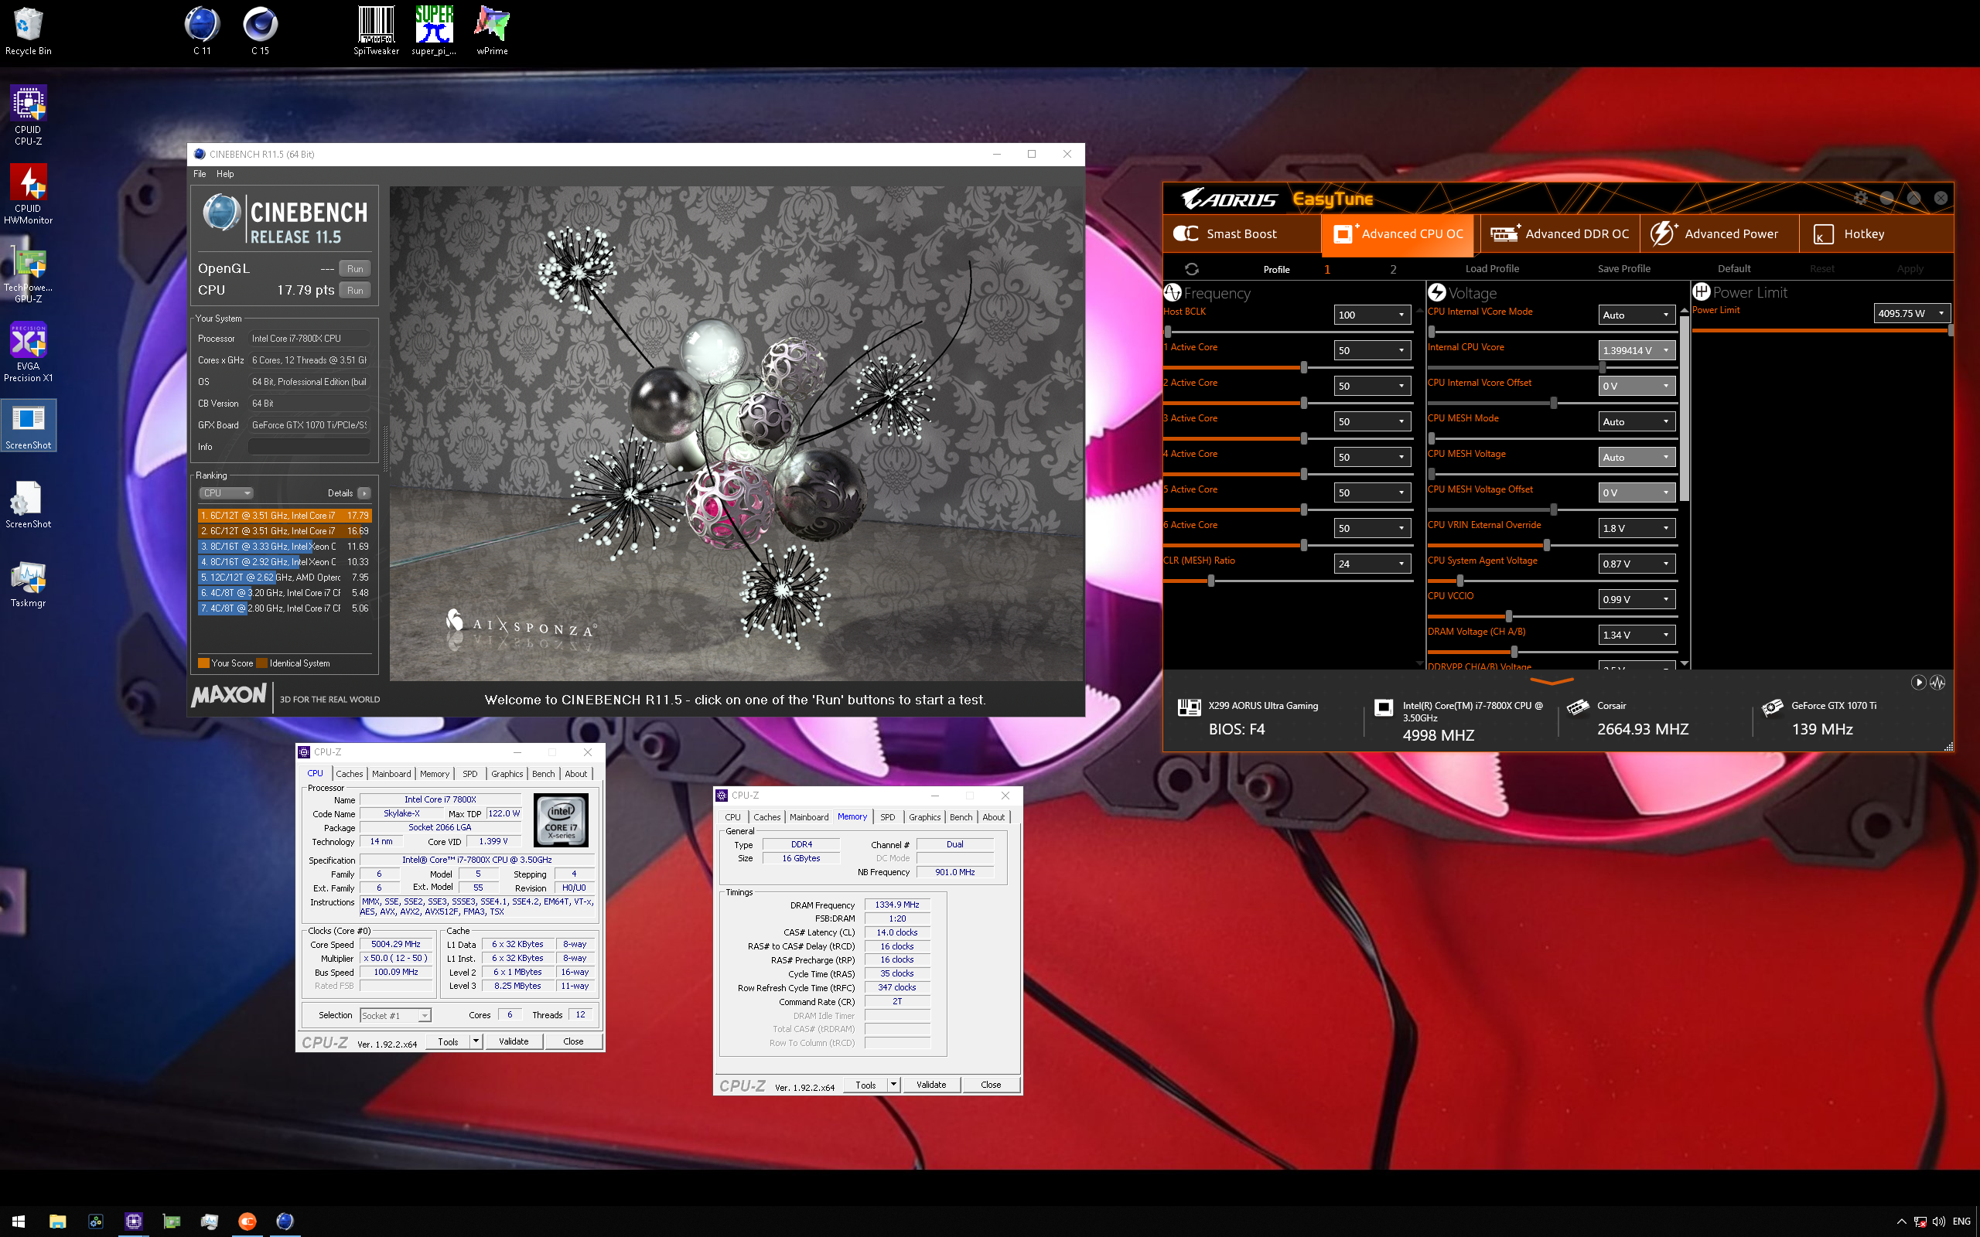Open CLR (MESH) Ratio dropdown

click(x=1372, y=564)
